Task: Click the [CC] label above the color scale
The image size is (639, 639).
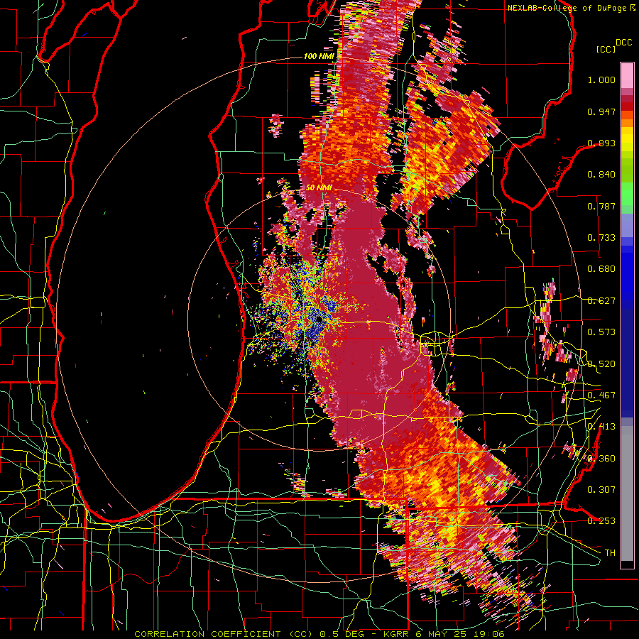Action: [x=606, y=49]
